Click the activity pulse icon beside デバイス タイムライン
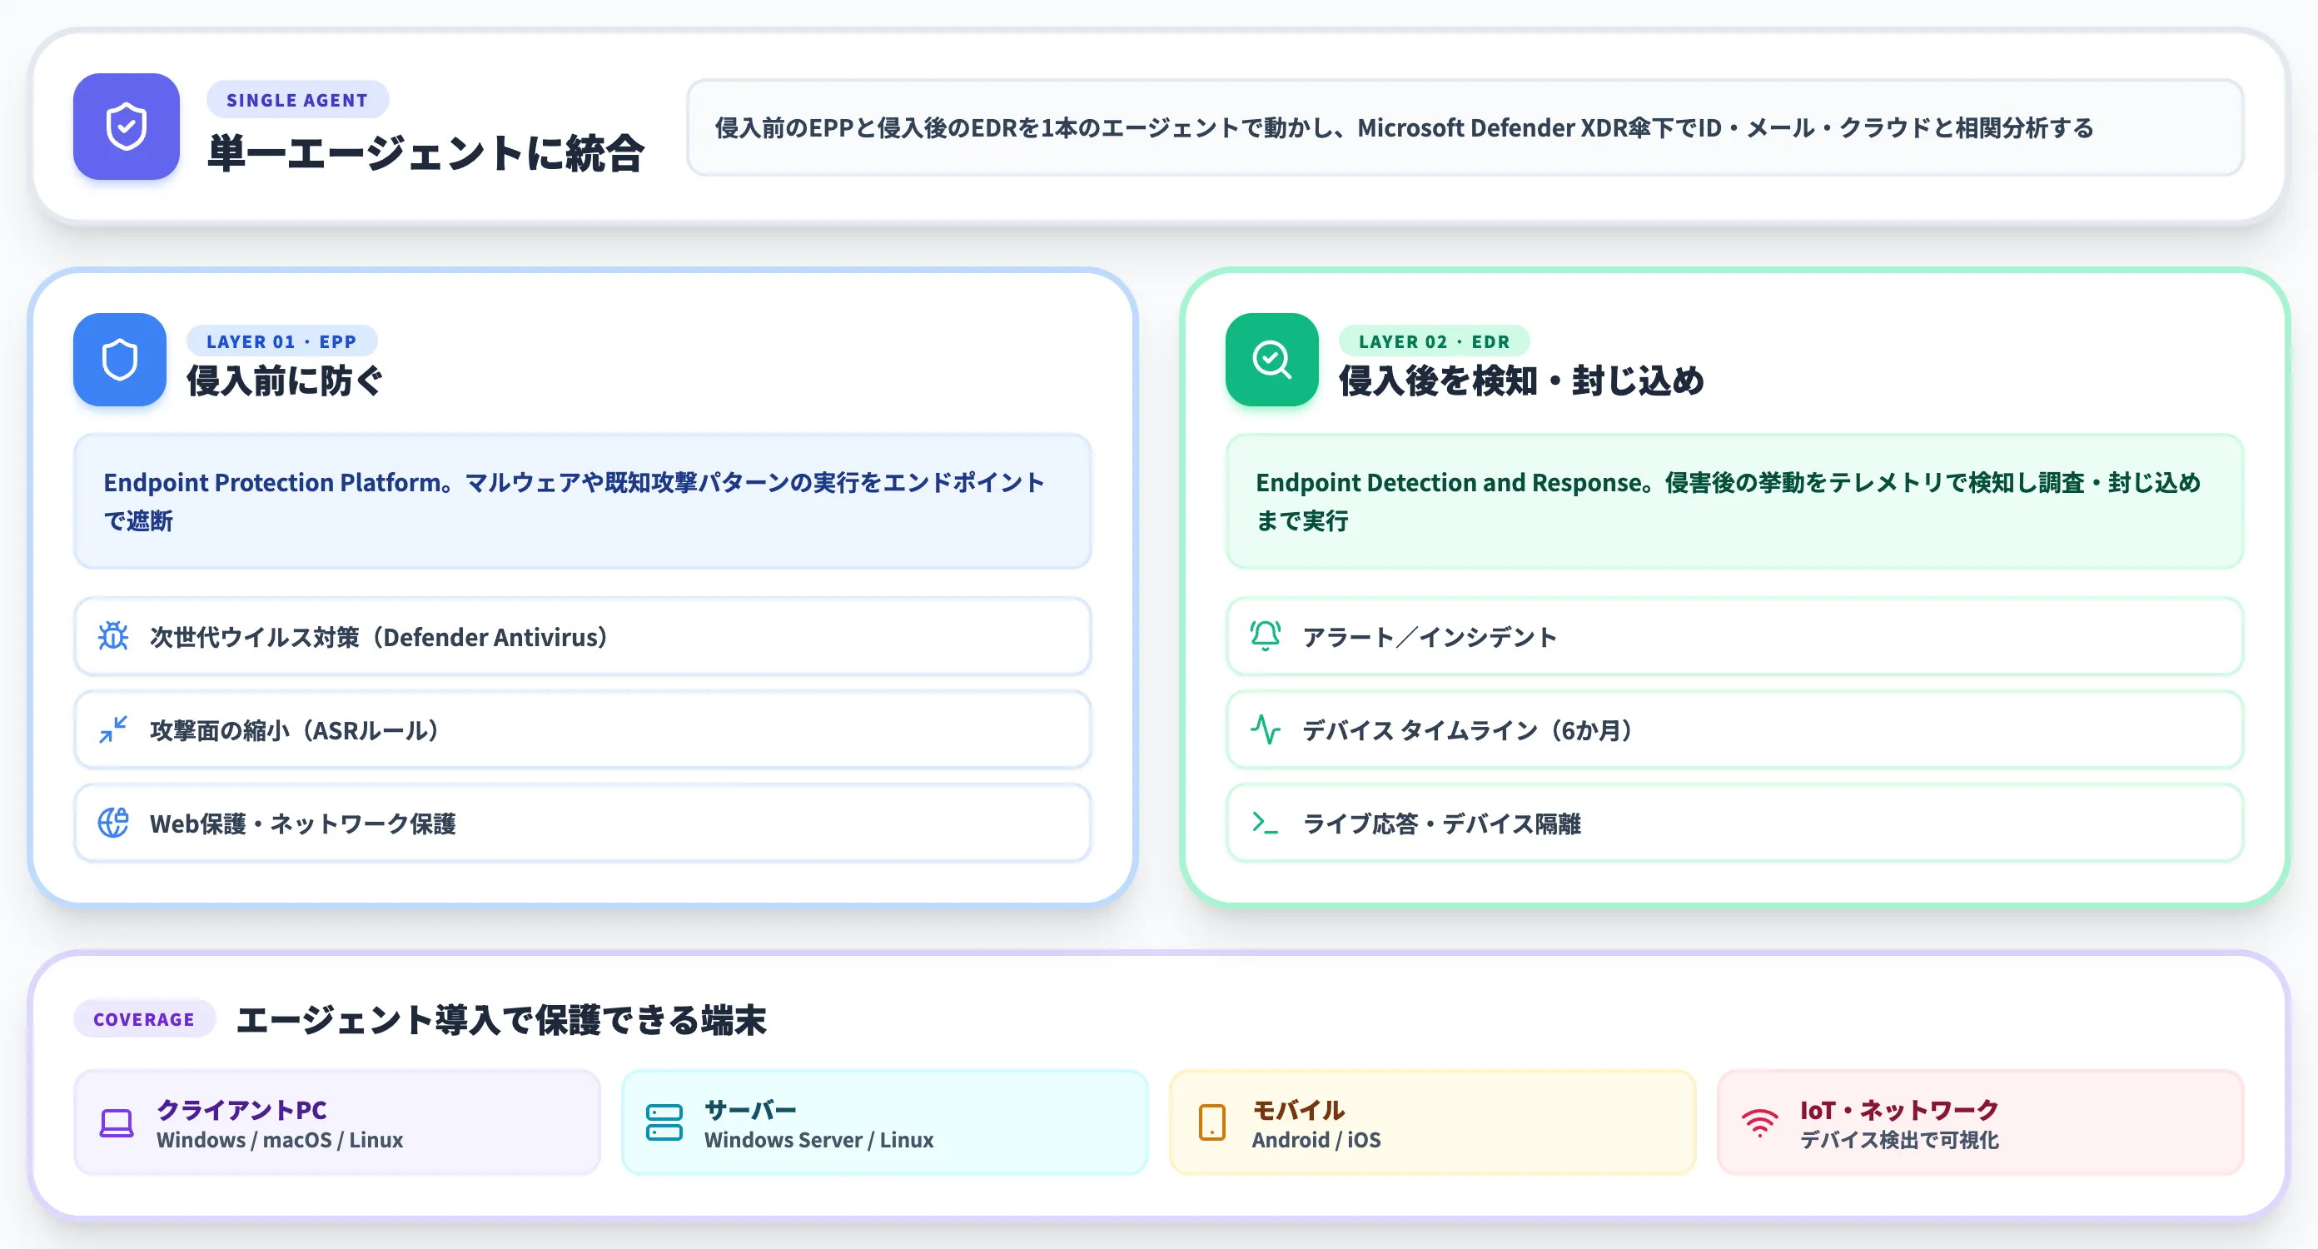This screenshot has height=1249, width=2318. click(1266, 729)
